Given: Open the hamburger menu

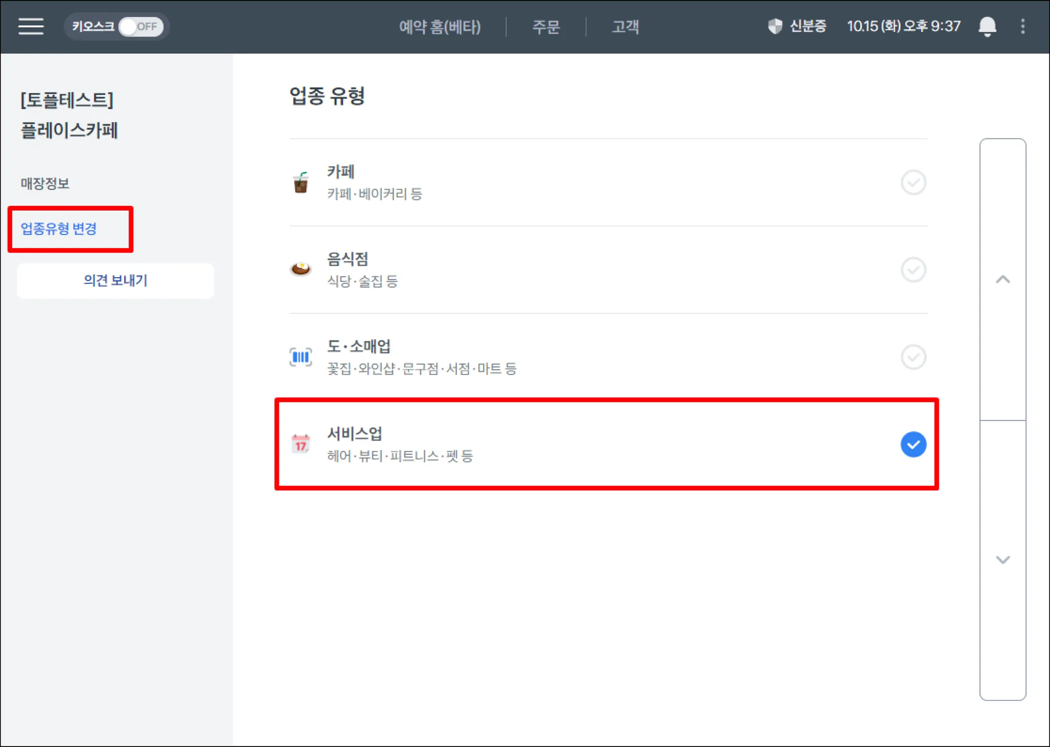Looking at the screenshot, I should coord(31,26).
